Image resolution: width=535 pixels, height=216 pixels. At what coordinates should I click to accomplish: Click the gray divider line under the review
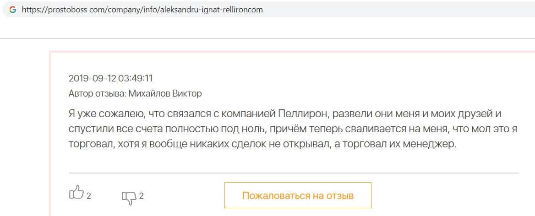294,173
